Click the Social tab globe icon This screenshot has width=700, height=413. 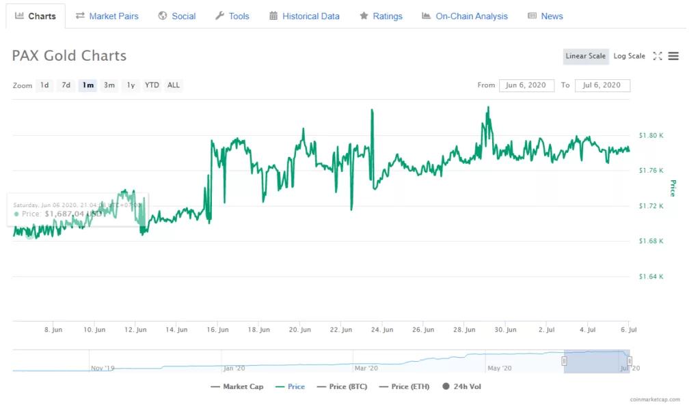[x=163, y=16]
